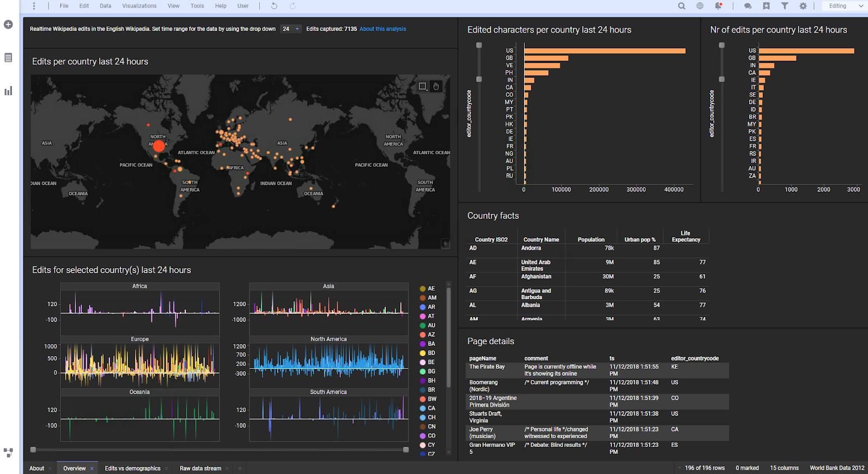This screenshot has height=474, width=868.
Task: Toggle the map pan hand tool
Action: pos(436,86)
